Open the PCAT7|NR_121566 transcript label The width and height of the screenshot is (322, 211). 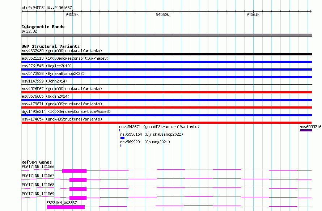(x=38, y=166)
